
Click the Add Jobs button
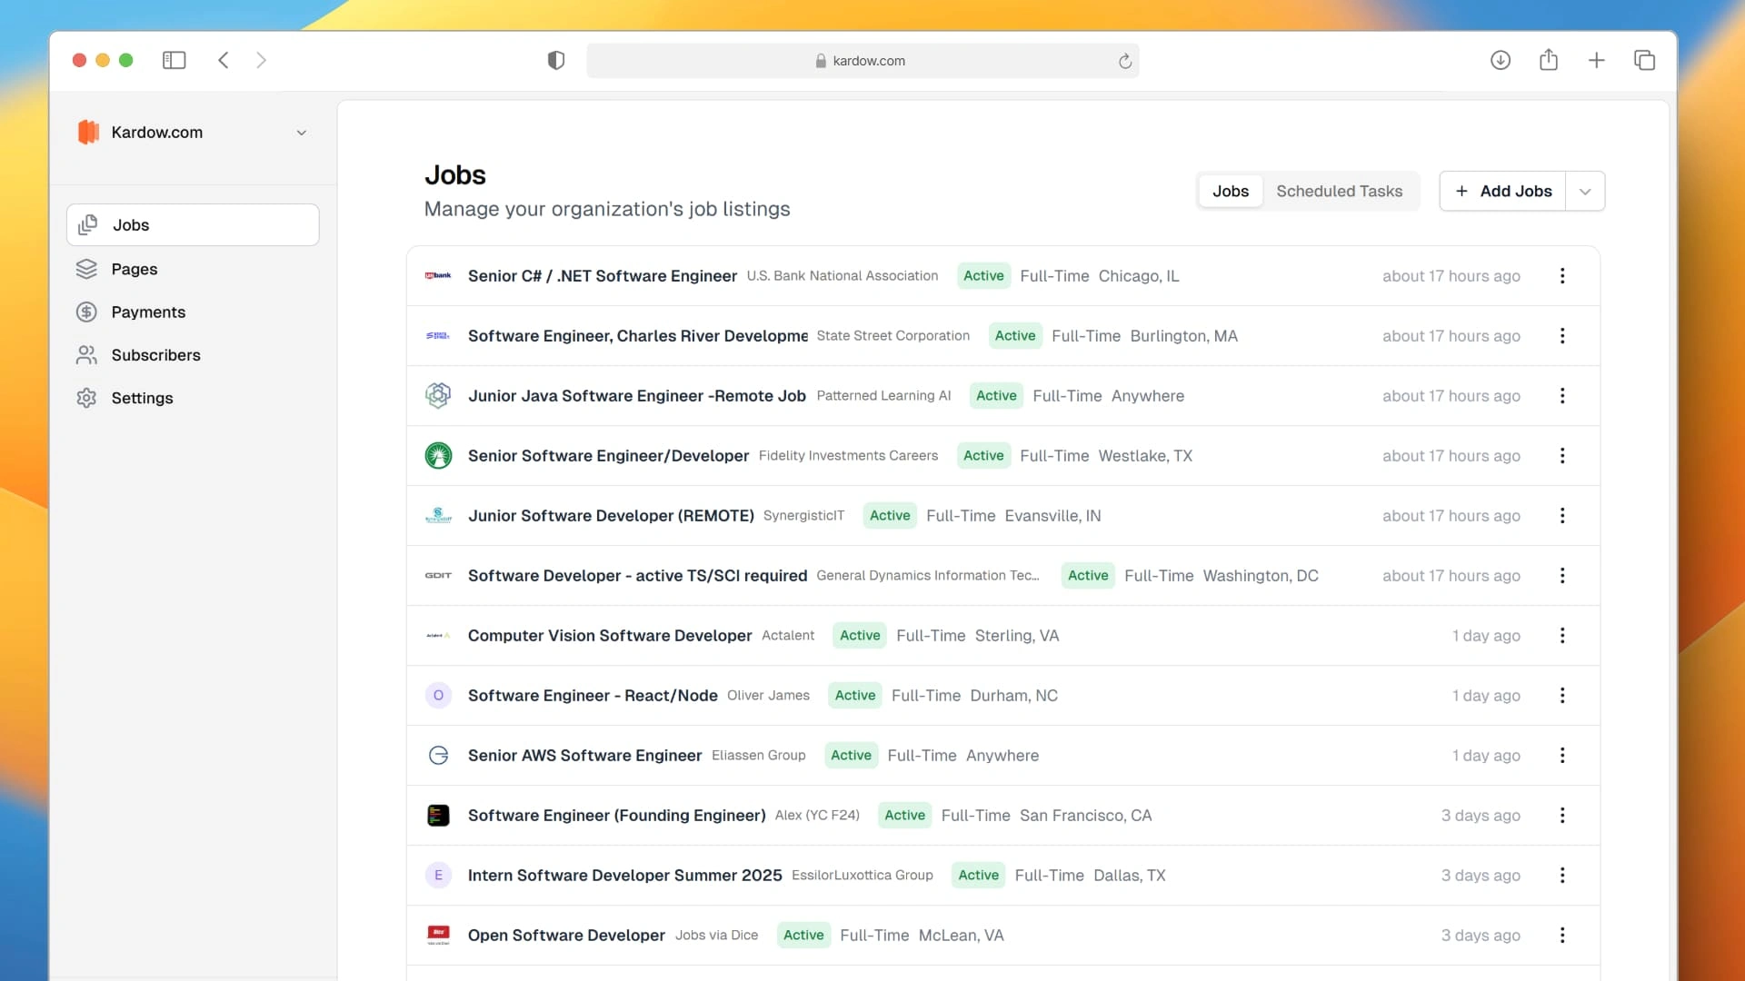click(1503, 192)
